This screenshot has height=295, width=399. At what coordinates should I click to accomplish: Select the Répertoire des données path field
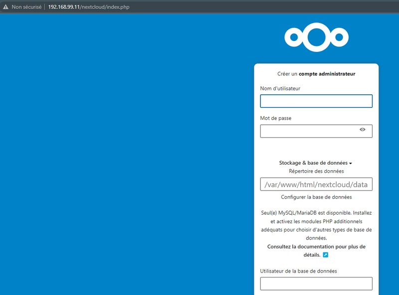(316, 185)
